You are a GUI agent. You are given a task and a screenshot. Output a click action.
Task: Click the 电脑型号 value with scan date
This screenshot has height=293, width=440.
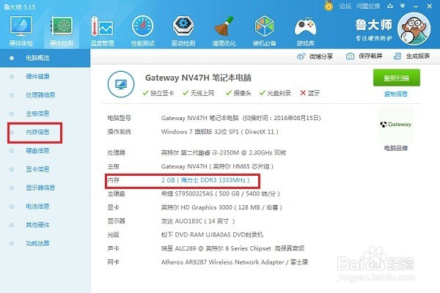click(x=241, y=118)
